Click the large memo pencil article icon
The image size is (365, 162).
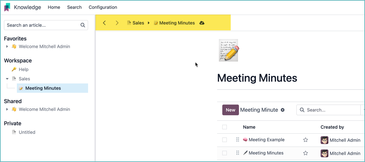(228, 50)
